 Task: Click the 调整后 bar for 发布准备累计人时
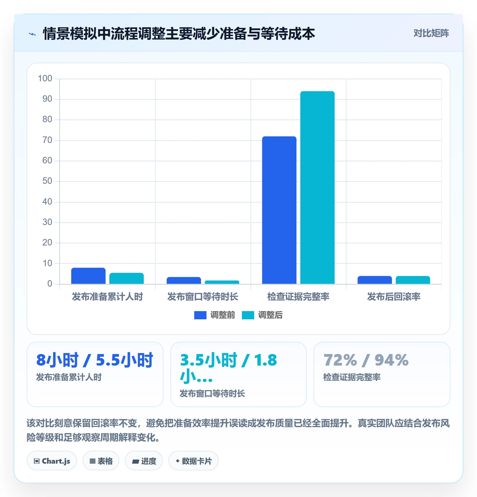point(126,278)
